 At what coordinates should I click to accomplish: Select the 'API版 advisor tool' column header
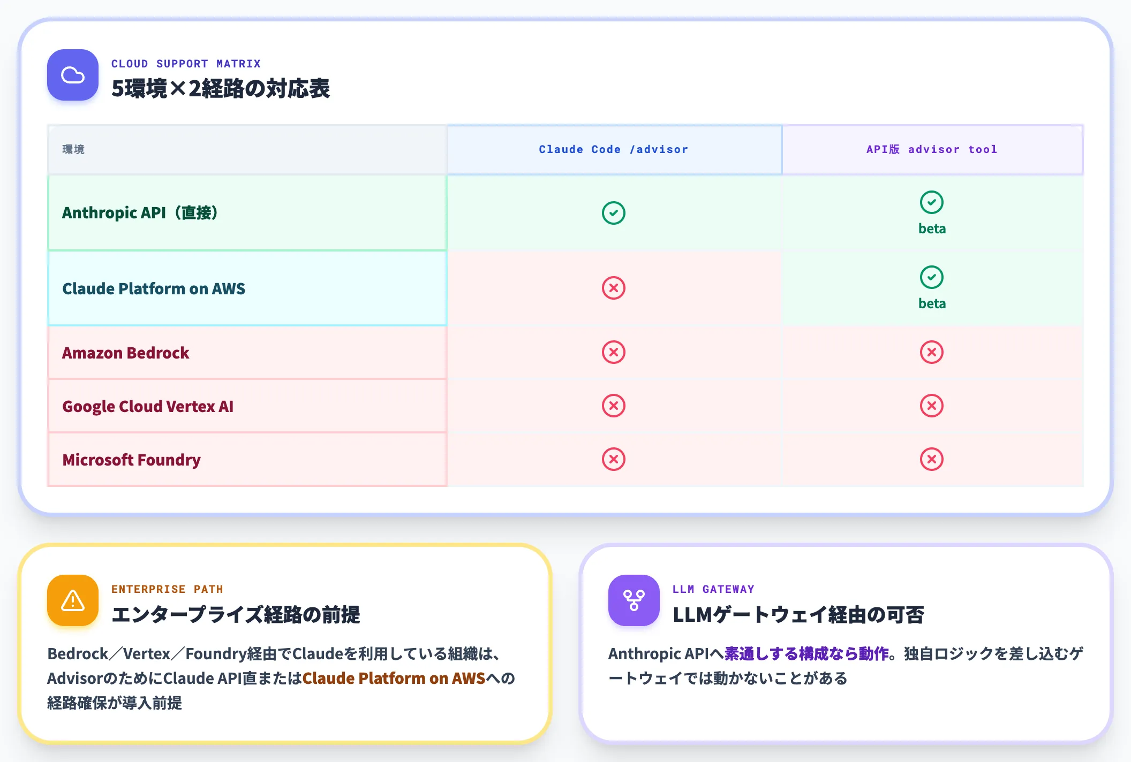[x=932, y=150]
